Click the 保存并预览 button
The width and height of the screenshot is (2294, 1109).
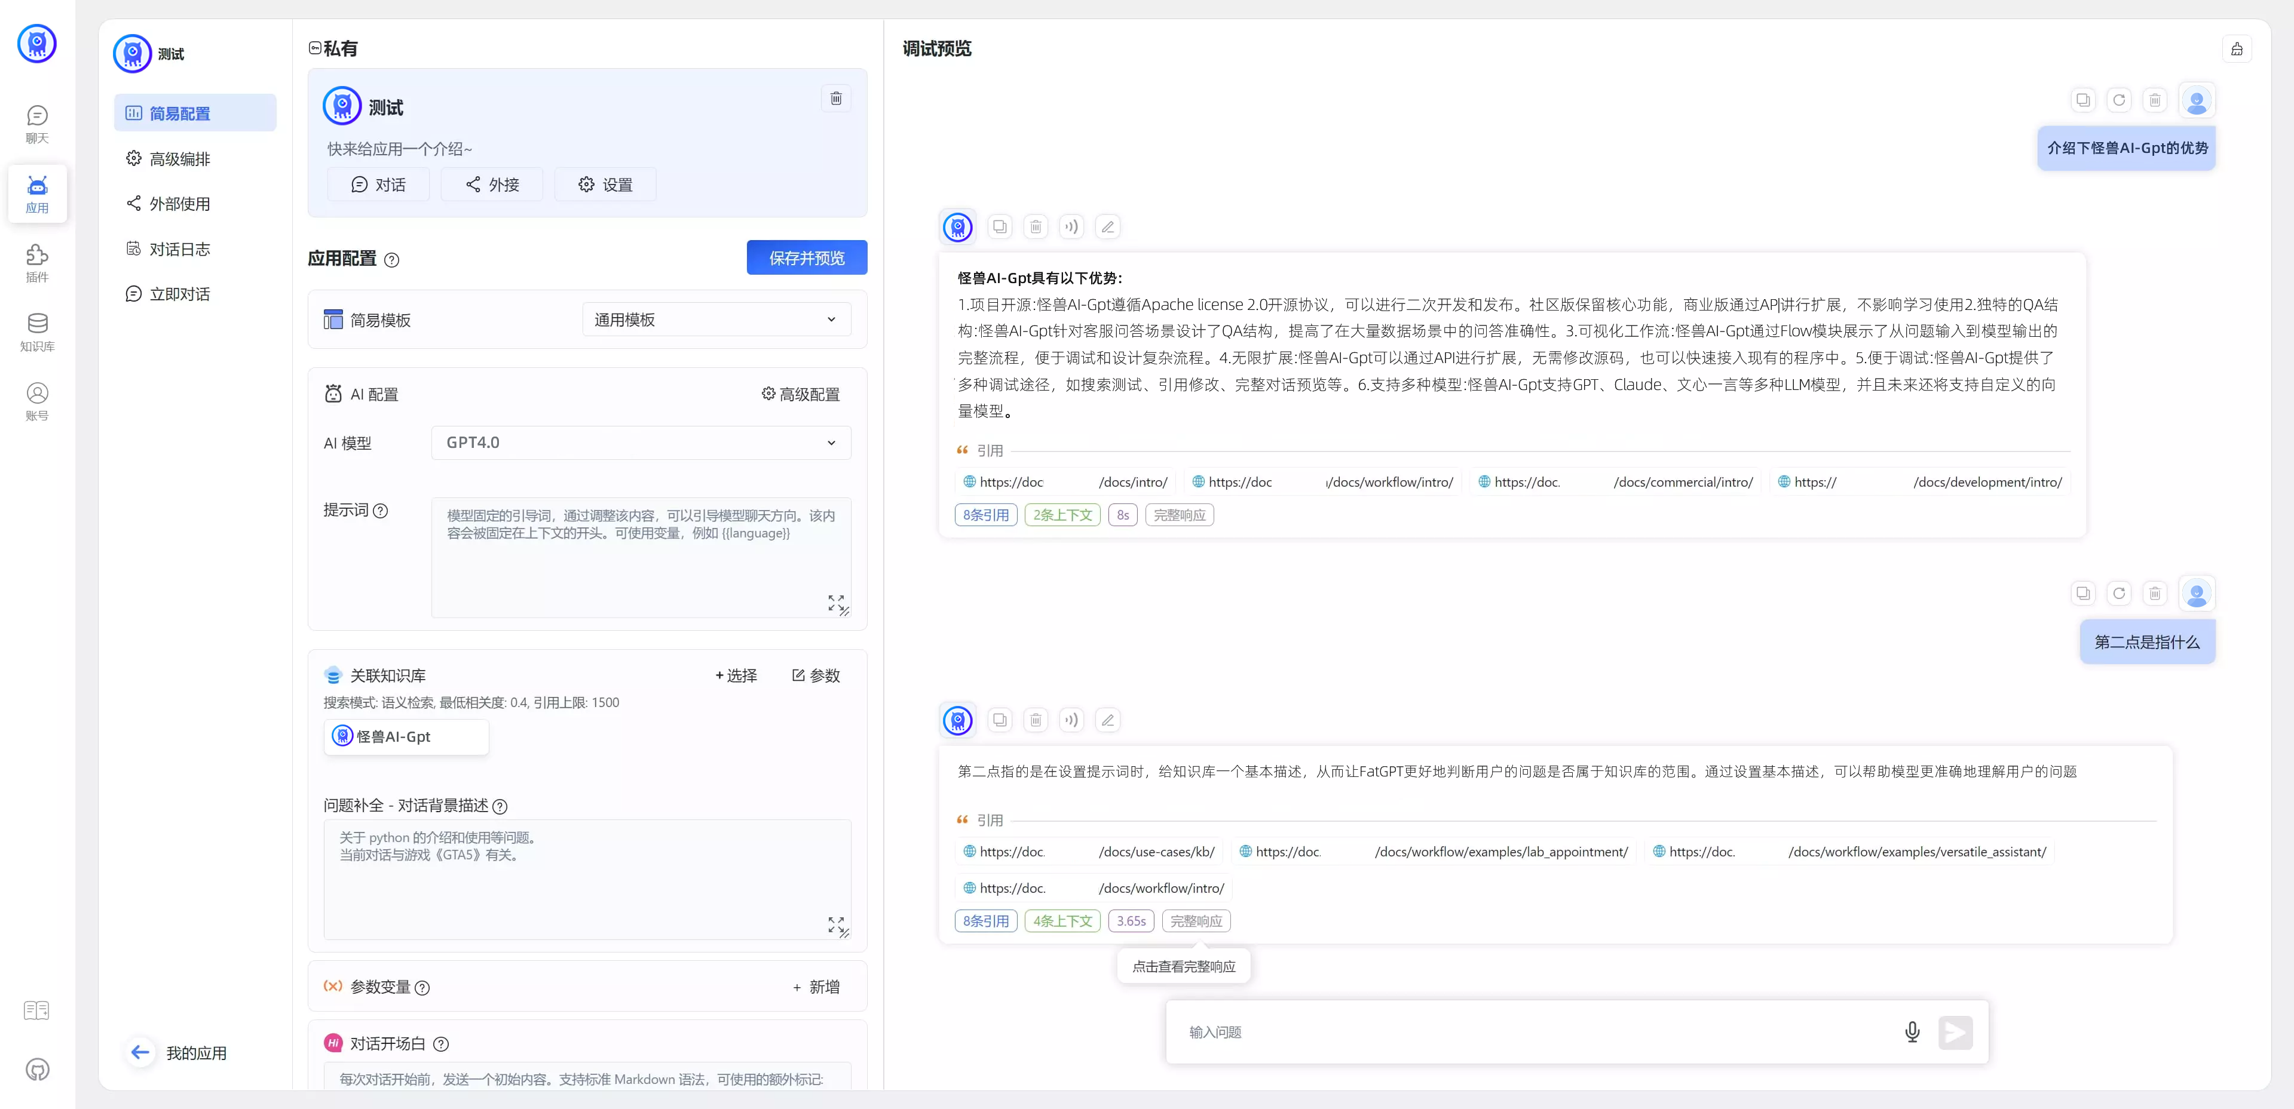tap(806, 258)
